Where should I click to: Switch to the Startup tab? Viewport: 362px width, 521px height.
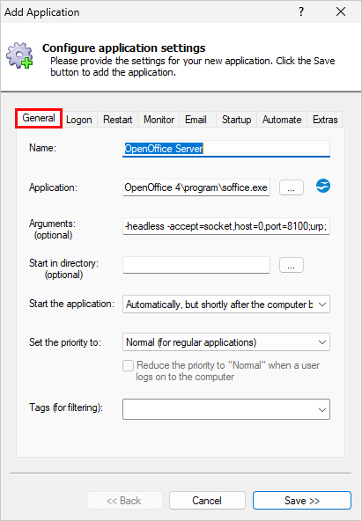pos(236,120)
